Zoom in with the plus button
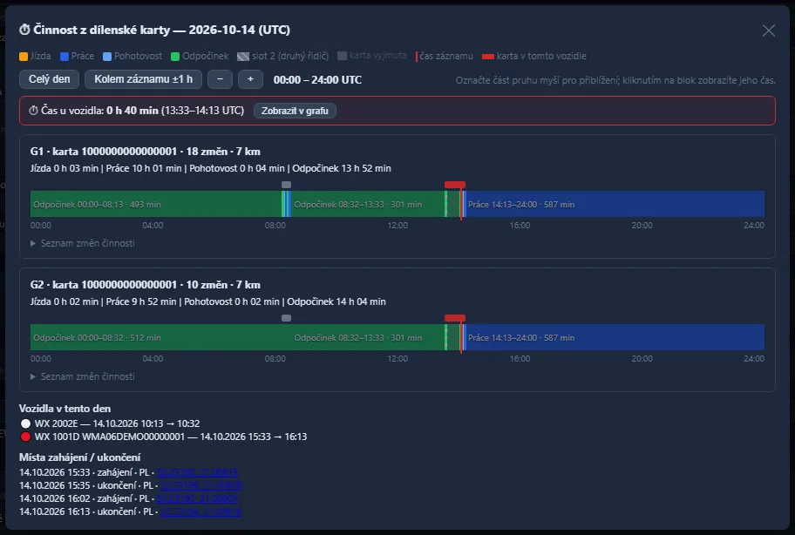 tap(250, 79)
